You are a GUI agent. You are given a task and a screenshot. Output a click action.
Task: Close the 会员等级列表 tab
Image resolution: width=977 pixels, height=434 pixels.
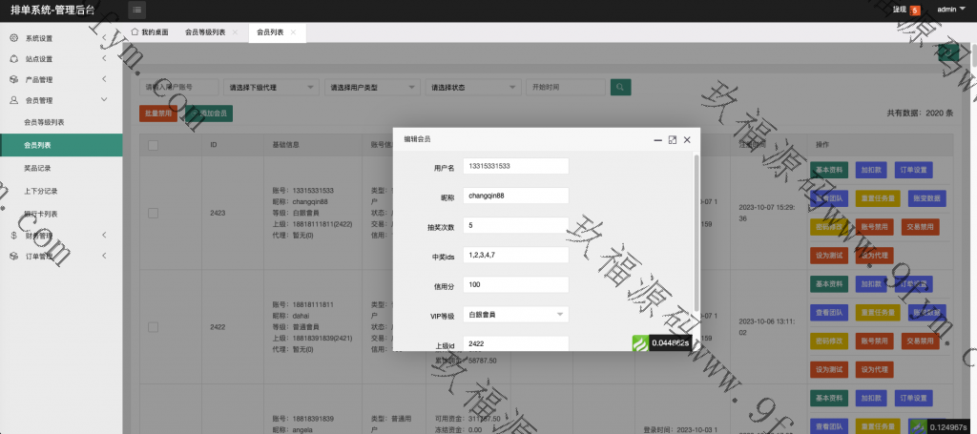[x=235, y=32]
